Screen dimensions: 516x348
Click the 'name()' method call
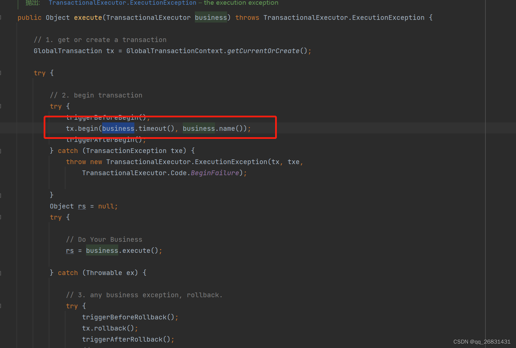tap(231, 128)
